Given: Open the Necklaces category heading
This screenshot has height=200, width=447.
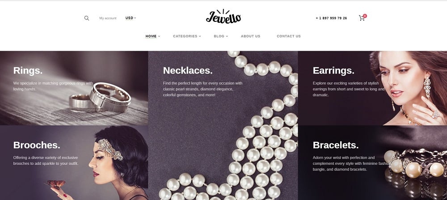Looking at the screenshot, I should click(x=188, y=70).
